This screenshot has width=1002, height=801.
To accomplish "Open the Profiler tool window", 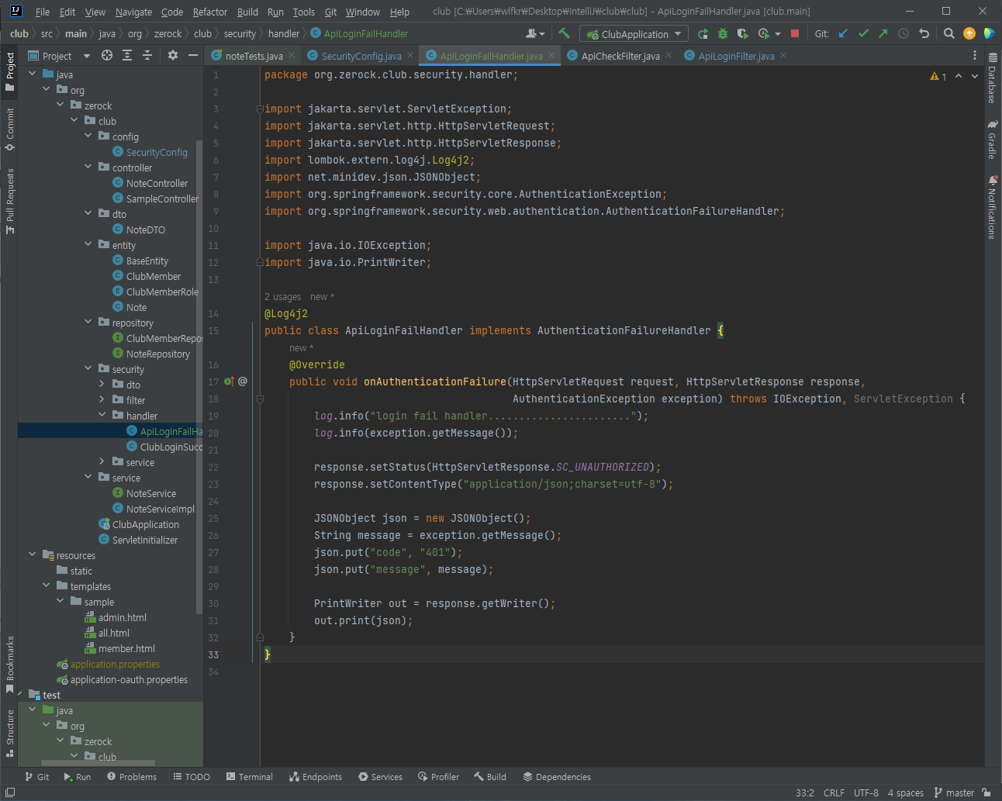I will 438,776.
